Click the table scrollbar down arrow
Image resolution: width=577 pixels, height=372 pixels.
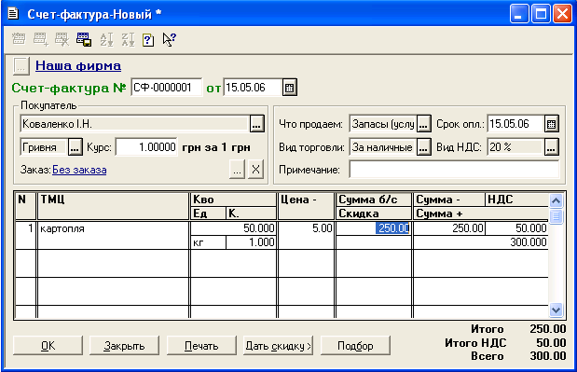pyautogui.click(x=556, y=310)
